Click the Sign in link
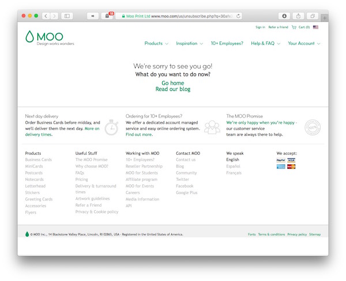 click(261, 27)
